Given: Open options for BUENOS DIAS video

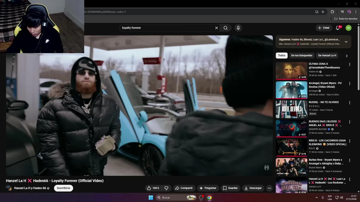Looking at the screenshot, I should (350, 122).
